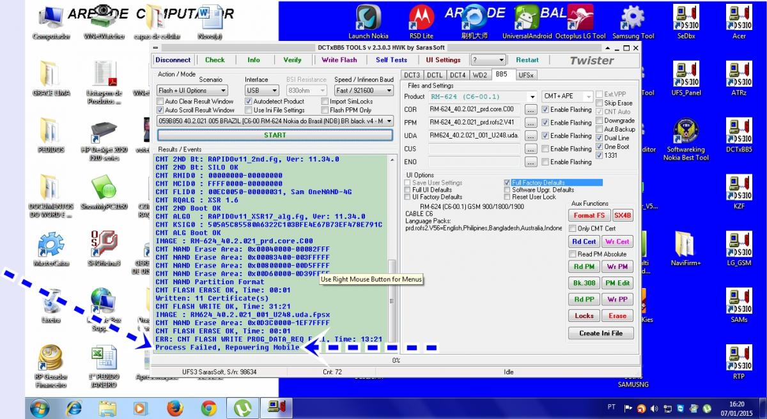Click the Create Ini File button
The image size is (767, 419).
[x=601, y=333]
